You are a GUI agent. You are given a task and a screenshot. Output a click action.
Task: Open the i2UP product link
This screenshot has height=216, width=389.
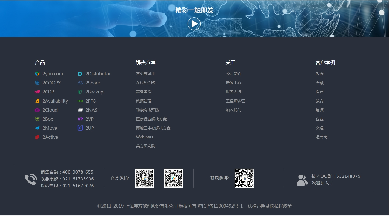click(89, 128)
